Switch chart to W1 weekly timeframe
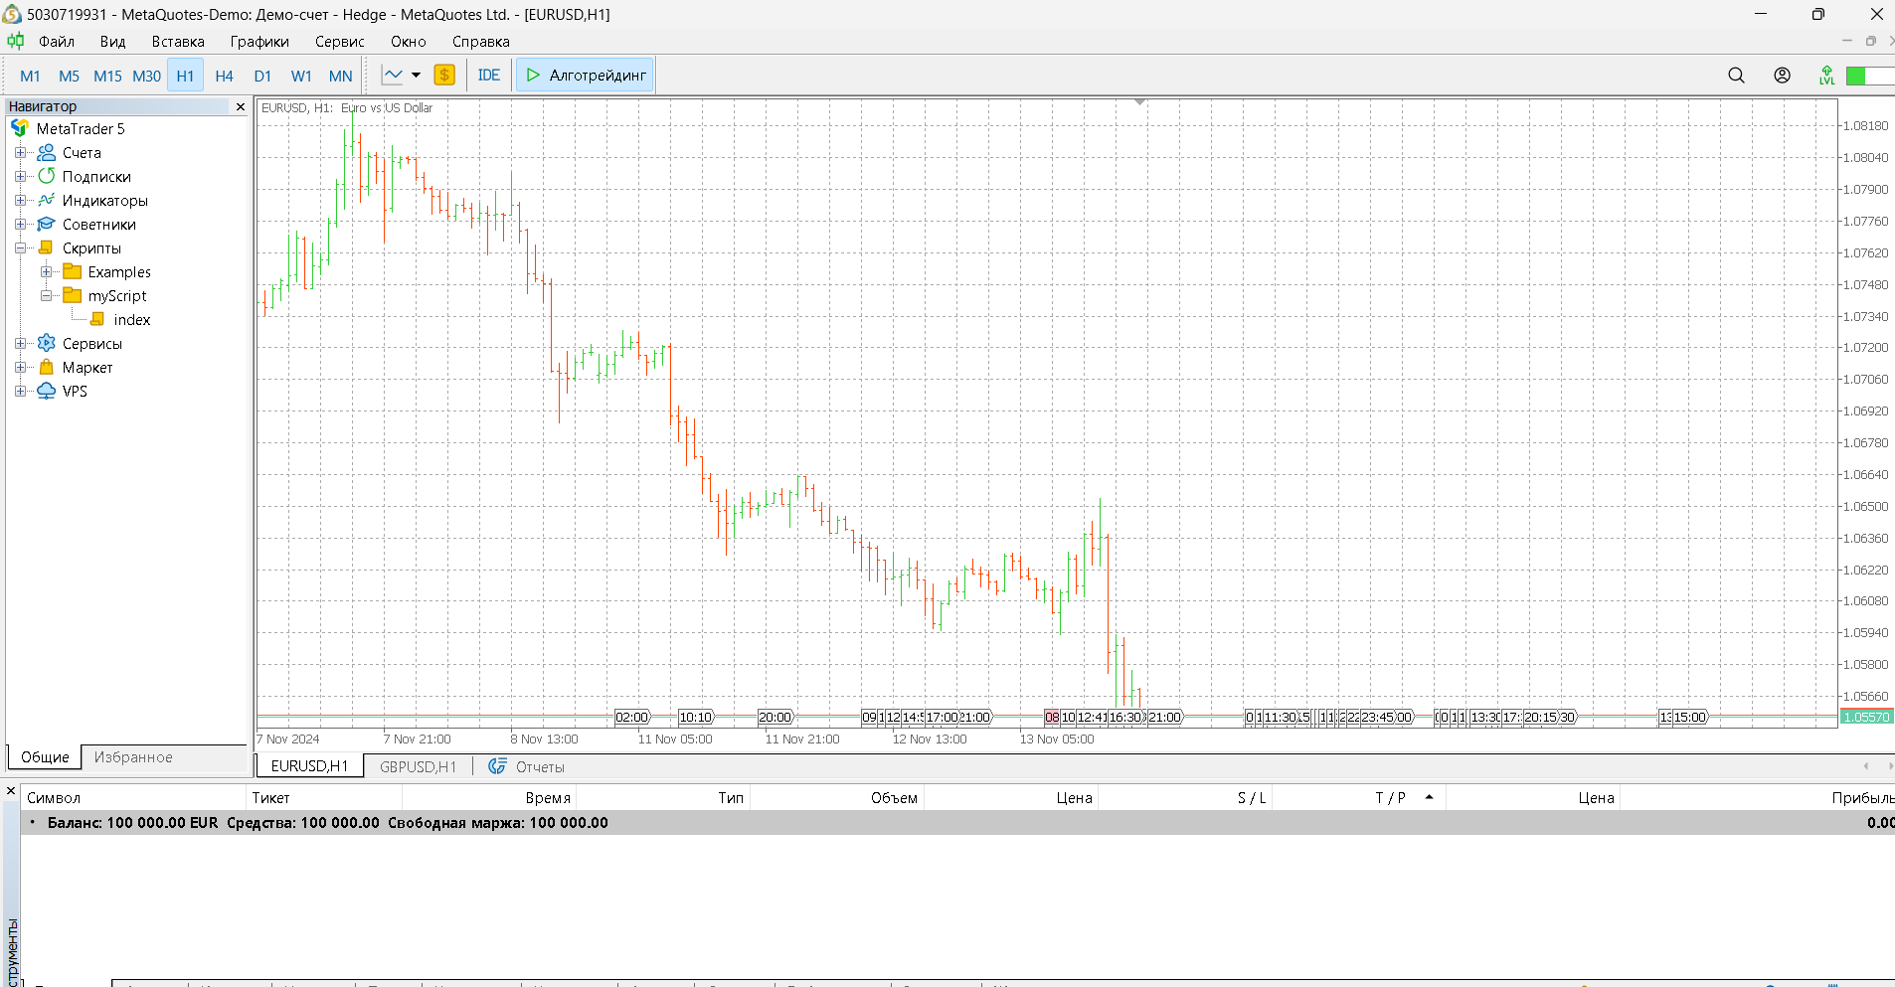1895x987 pixels. pyautogui.click(x=301, y=76)
